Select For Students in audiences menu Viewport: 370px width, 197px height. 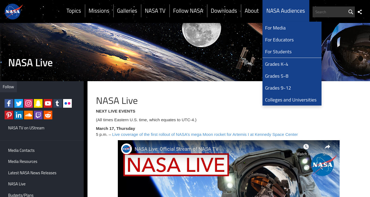(292, 52)
